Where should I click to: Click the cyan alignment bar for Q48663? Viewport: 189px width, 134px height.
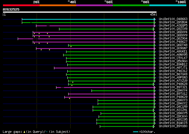[x=88, y=19]
